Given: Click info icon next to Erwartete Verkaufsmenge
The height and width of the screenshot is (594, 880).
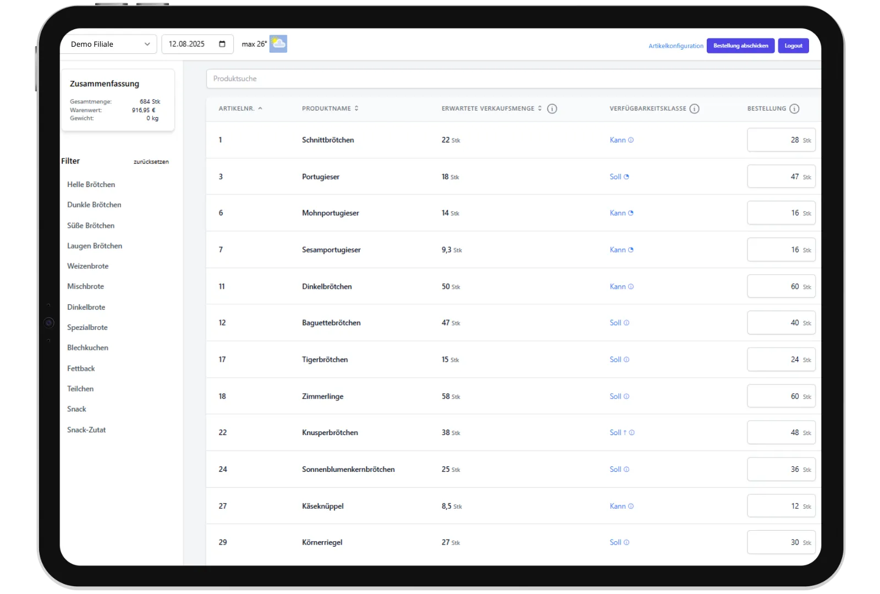Looking at the screenshot, I should click(x=552, y=109).
